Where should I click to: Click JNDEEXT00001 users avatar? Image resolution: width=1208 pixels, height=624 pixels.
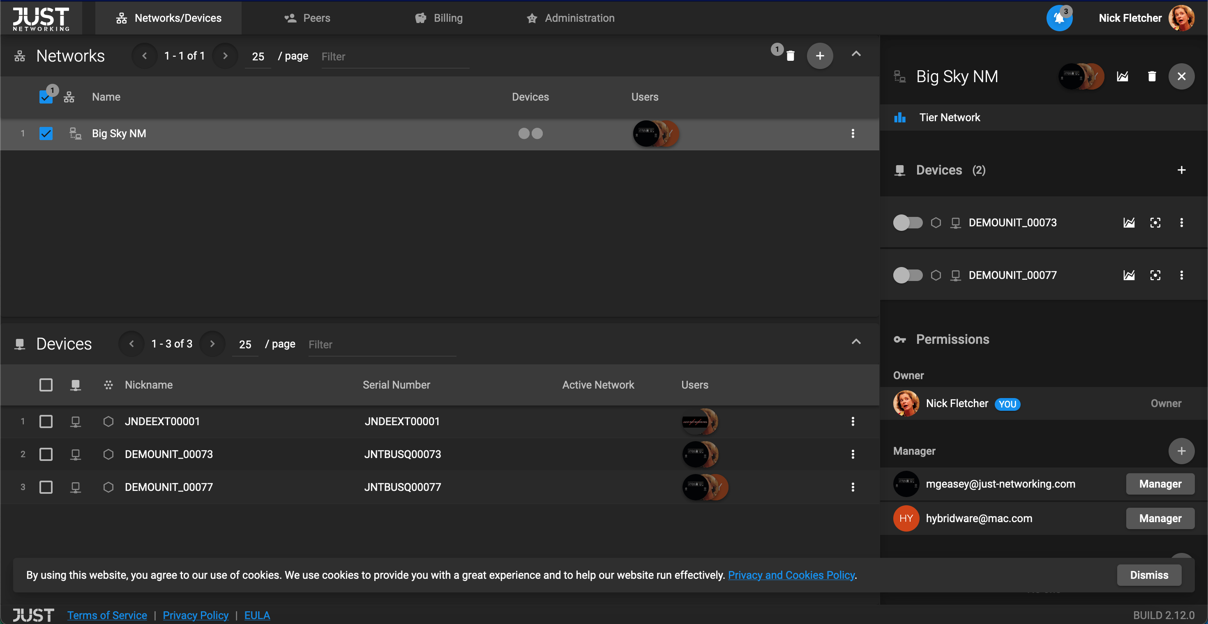(x=700, y=421)
